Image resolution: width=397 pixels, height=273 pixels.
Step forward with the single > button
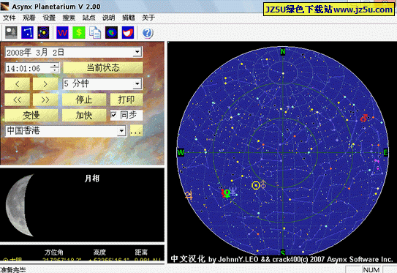45,83
